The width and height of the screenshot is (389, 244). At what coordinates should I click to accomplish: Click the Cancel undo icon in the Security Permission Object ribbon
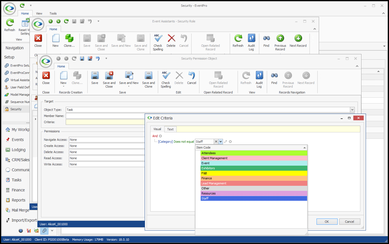pyautogui.click(x=192, y=78)
